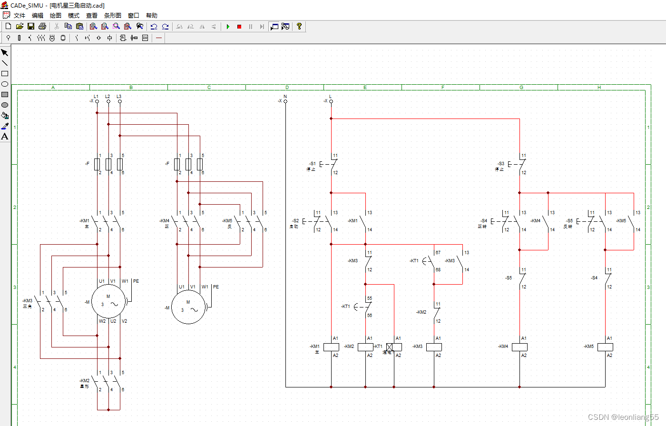Stop the simulation (red square)

click(239, 26)
